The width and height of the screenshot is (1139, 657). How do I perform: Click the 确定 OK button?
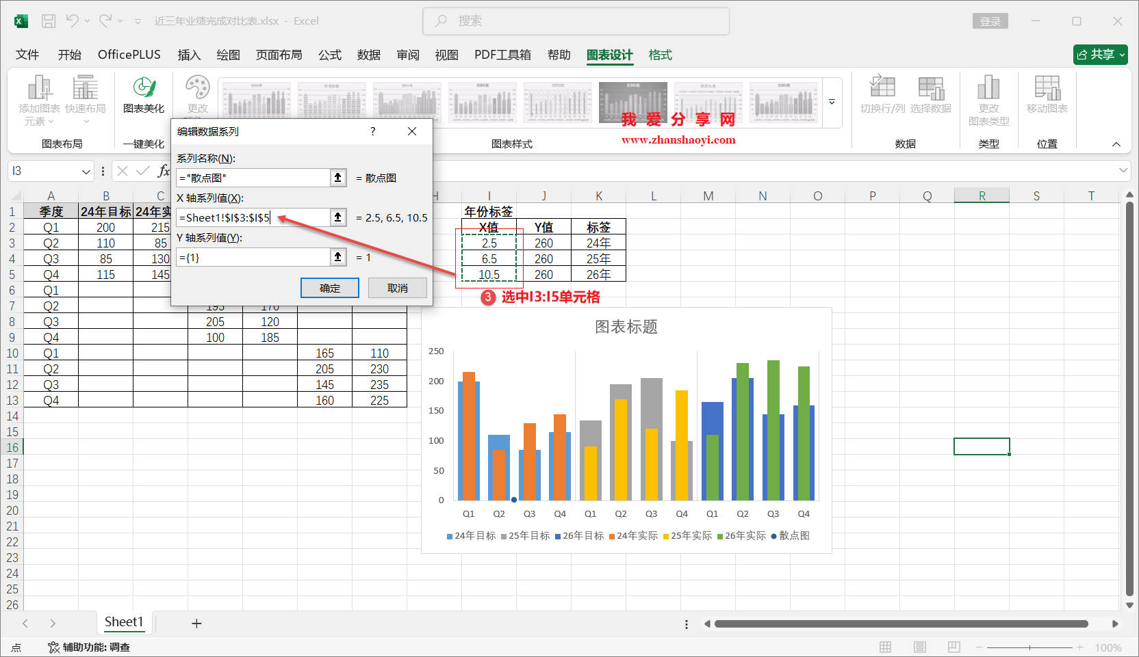coord(330,288)
